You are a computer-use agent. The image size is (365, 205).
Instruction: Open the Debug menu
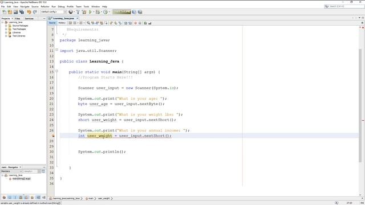click(61, 7)
